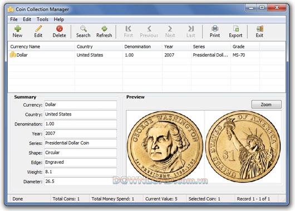Close the Coin Collection Manager window
Viewport: 295px width, 211px height.
point(277,8)
